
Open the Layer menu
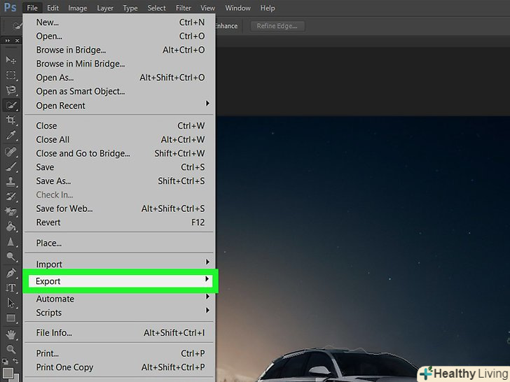coord(105,8)
